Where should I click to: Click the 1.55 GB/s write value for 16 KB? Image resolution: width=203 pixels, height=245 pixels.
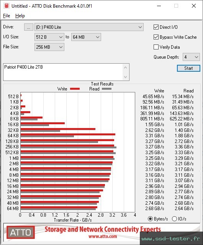[x=155, y=125]
